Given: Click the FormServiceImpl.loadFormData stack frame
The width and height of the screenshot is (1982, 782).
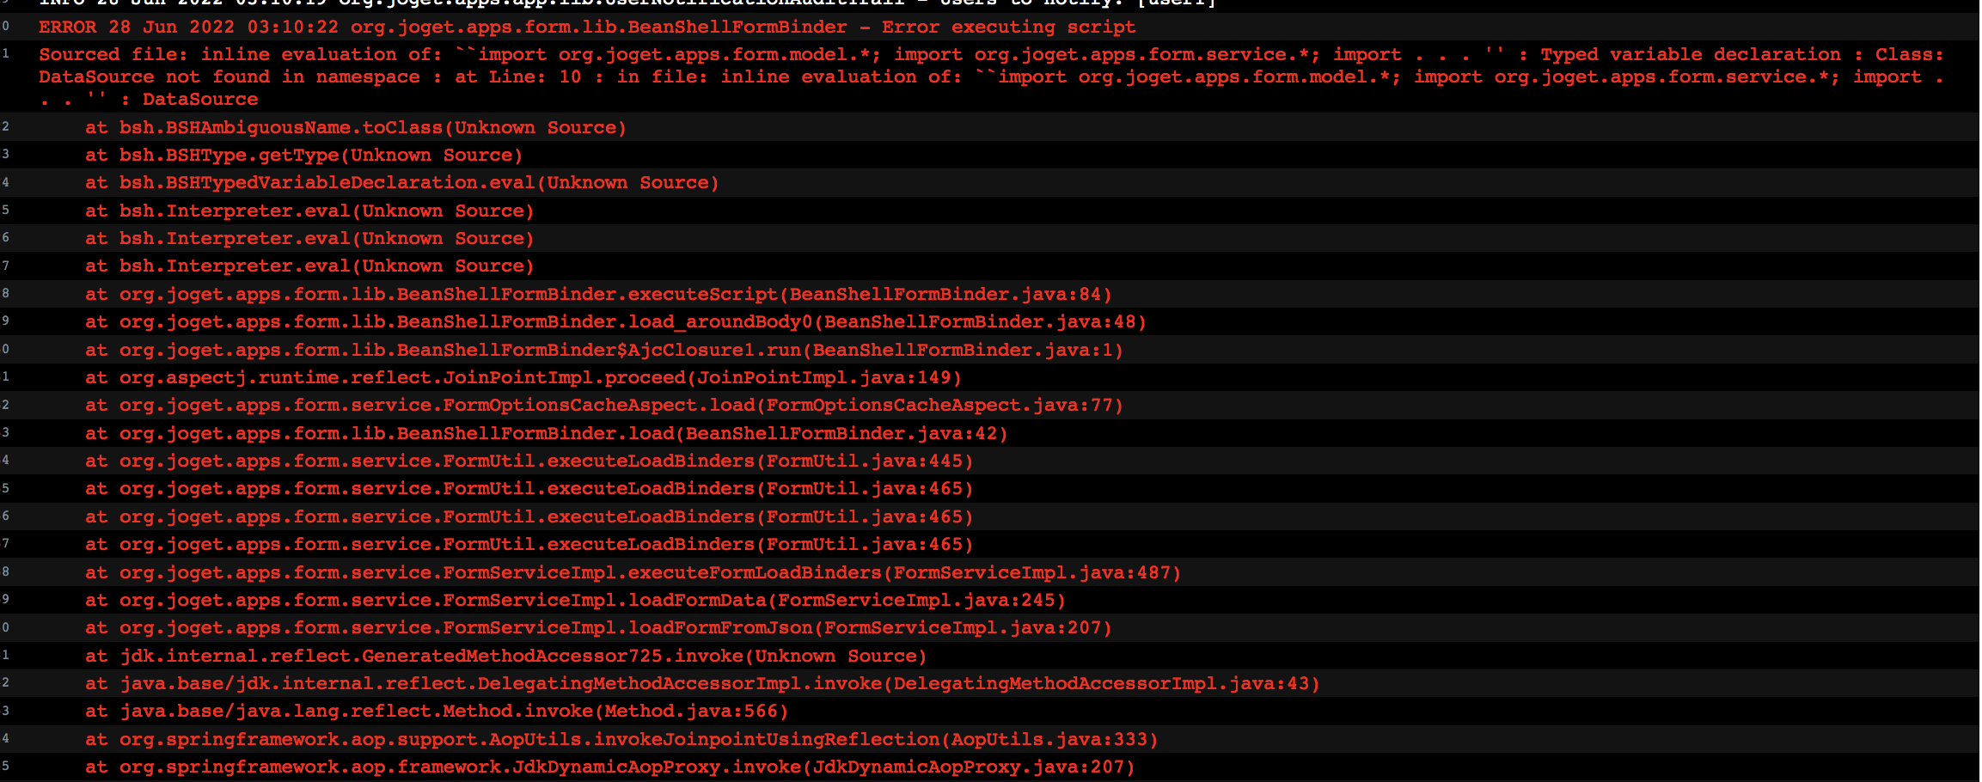Looking at the screenshot, I should point(575,600).
